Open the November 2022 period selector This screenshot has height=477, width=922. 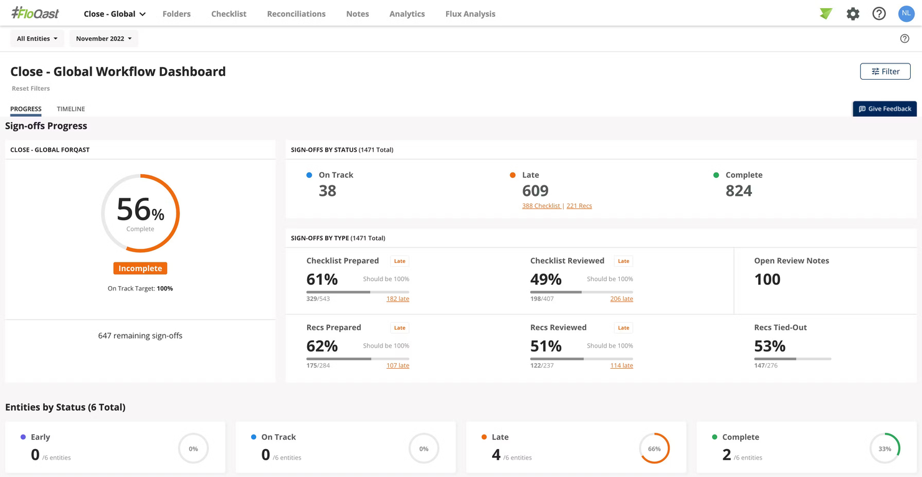103,38
